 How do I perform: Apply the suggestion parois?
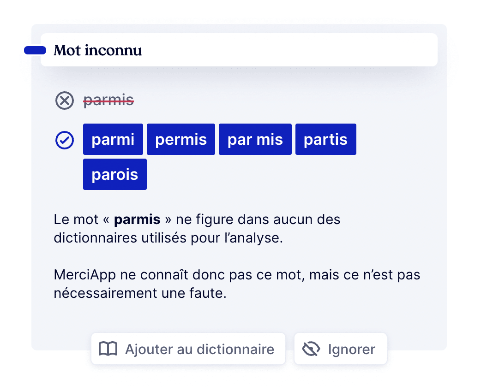114,174
